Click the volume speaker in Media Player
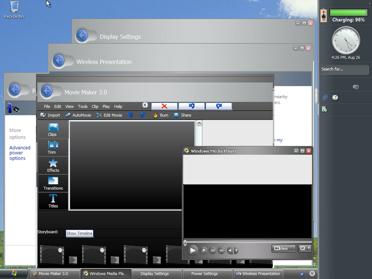Image resolution: width=372 pixels, height=279 pixels. pyautogui.click(x=230, y=250)
